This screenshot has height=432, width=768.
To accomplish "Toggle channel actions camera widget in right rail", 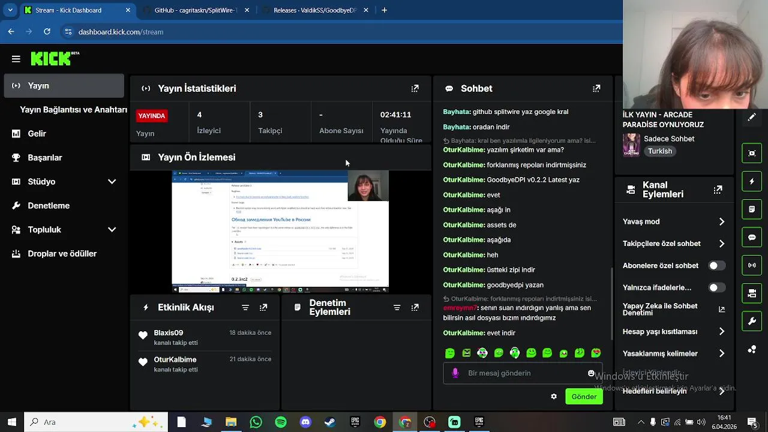I will 752,293.
